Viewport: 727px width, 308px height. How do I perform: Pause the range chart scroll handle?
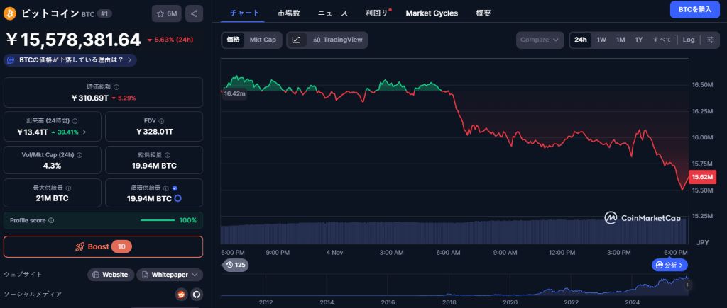click(x=687, y=285)
